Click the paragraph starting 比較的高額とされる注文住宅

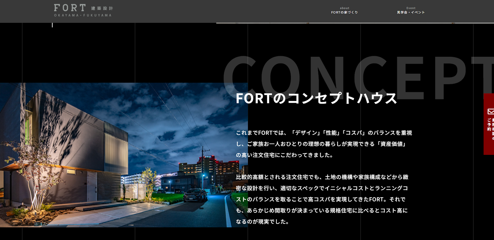pyautogui.click(x=322, y=199)
